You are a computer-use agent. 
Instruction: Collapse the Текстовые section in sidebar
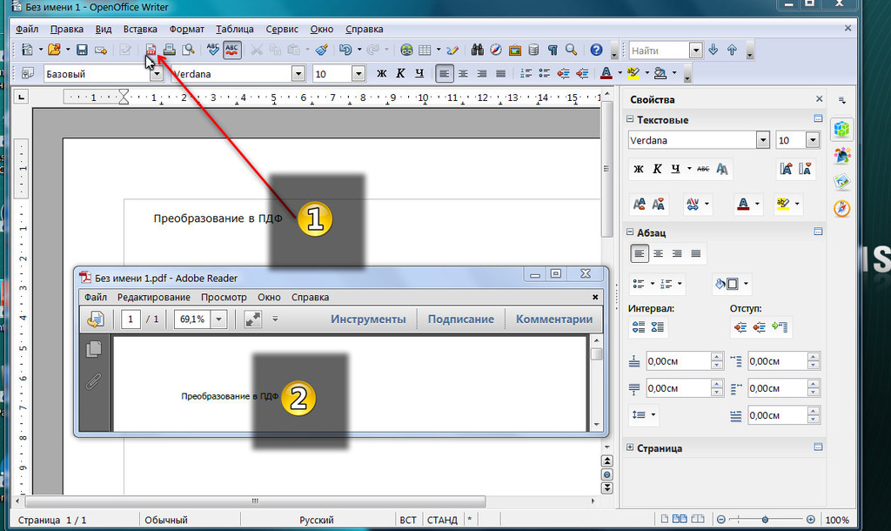click(x=630, y=119)
